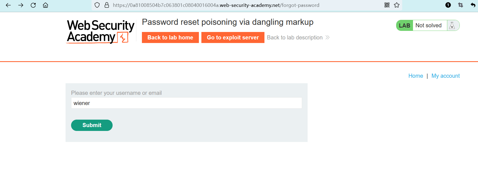Image resolution: width=478 pixels, height=172 pixels.
Task: Reload the current page
Action: 33,5
